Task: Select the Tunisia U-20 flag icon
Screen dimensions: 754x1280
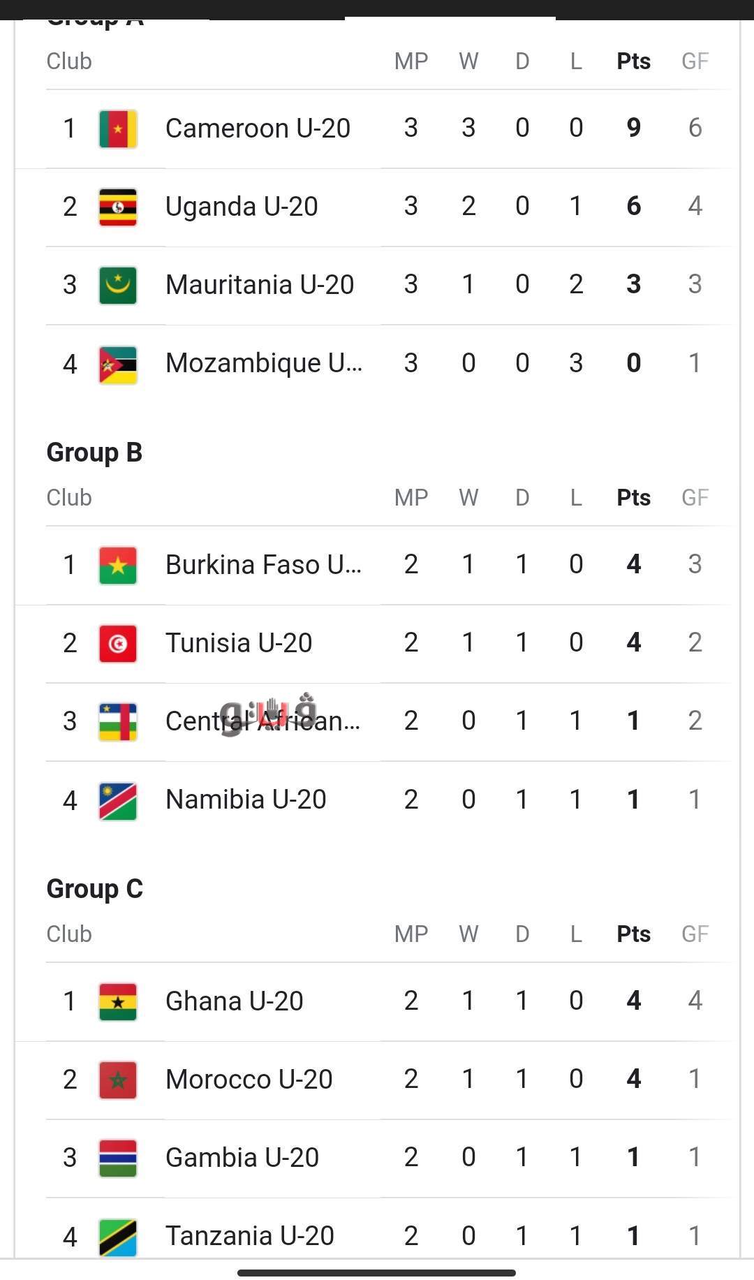Action: (x=118, y=644)
